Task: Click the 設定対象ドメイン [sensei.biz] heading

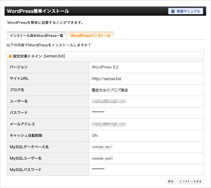Action: 39,56
